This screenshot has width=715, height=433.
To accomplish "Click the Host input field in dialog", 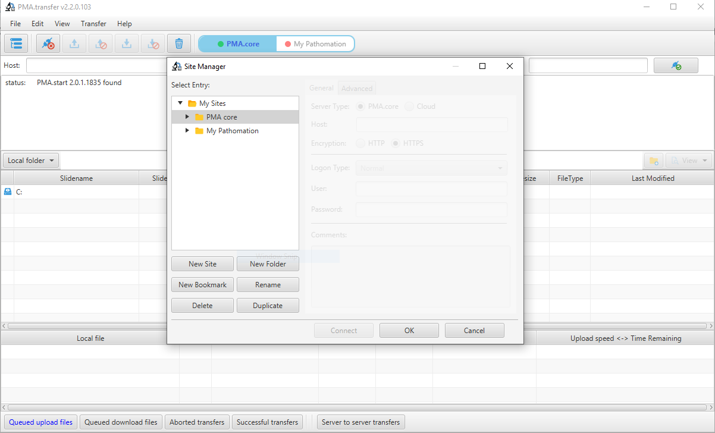I will (432, 125).
